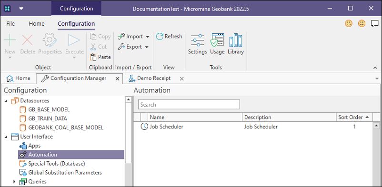
Task: Sort by the Description column header
Action: (x=289, y=117)
